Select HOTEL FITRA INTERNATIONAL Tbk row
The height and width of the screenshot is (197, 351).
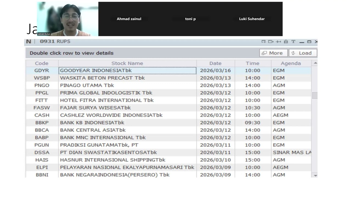point(127,100)
